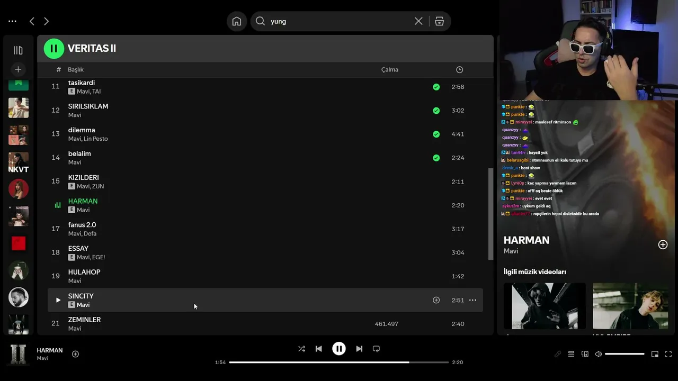Screen dimensions: 678x381
Task: Pause playback in the bottom player
Action: tap(339, 349)
